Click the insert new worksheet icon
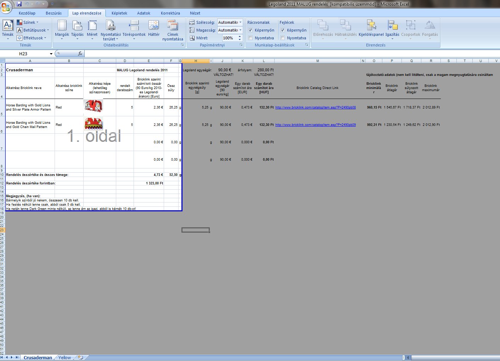This screenshot has width=500, height=361. coord(80,357)
